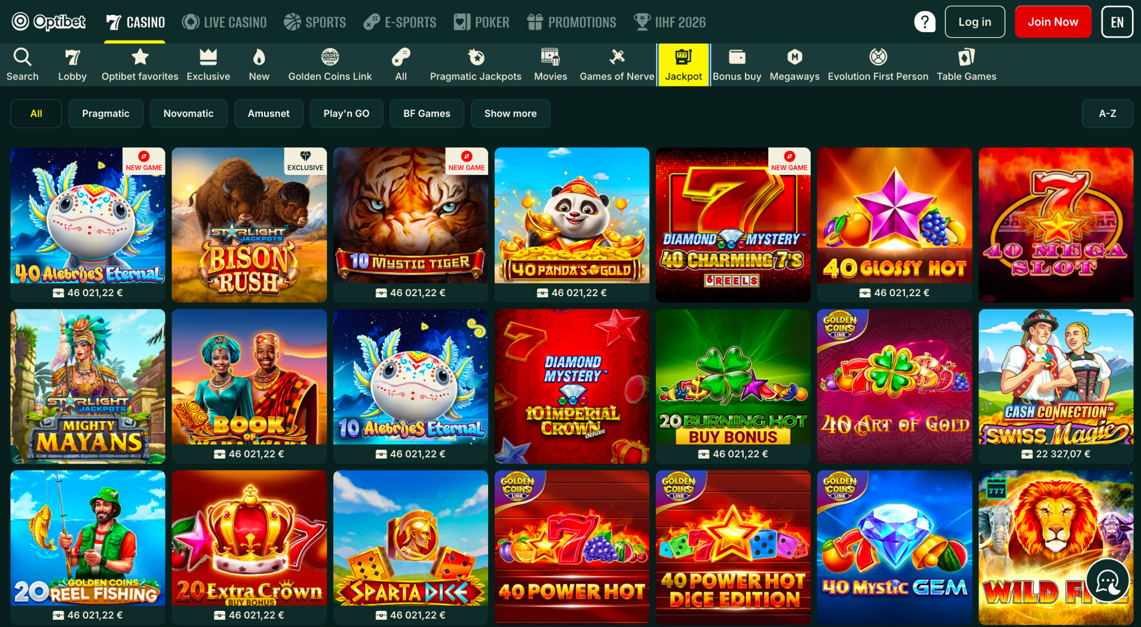Open Mighty Mayans game
The height and width of the screenshot is (627, 1141).
[88, 386]
